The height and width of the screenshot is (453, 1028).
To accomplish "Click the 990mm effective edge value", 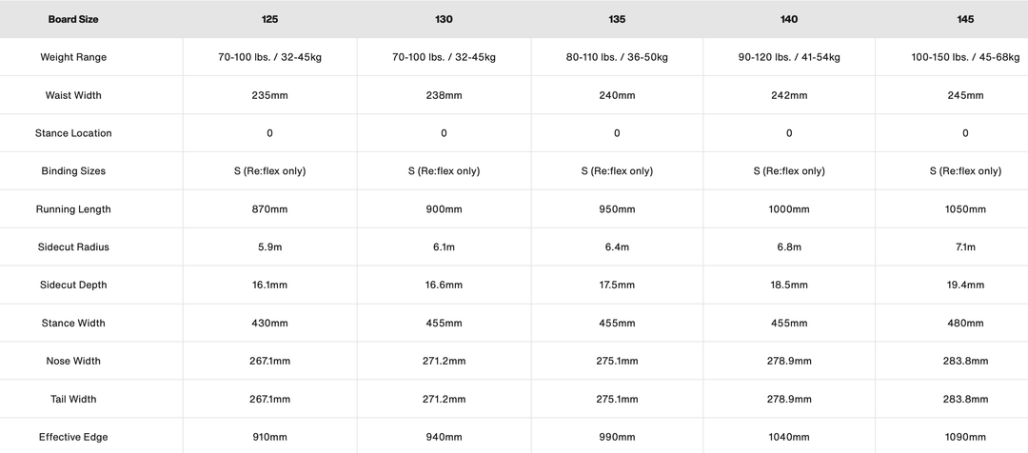I will (617, 438).
